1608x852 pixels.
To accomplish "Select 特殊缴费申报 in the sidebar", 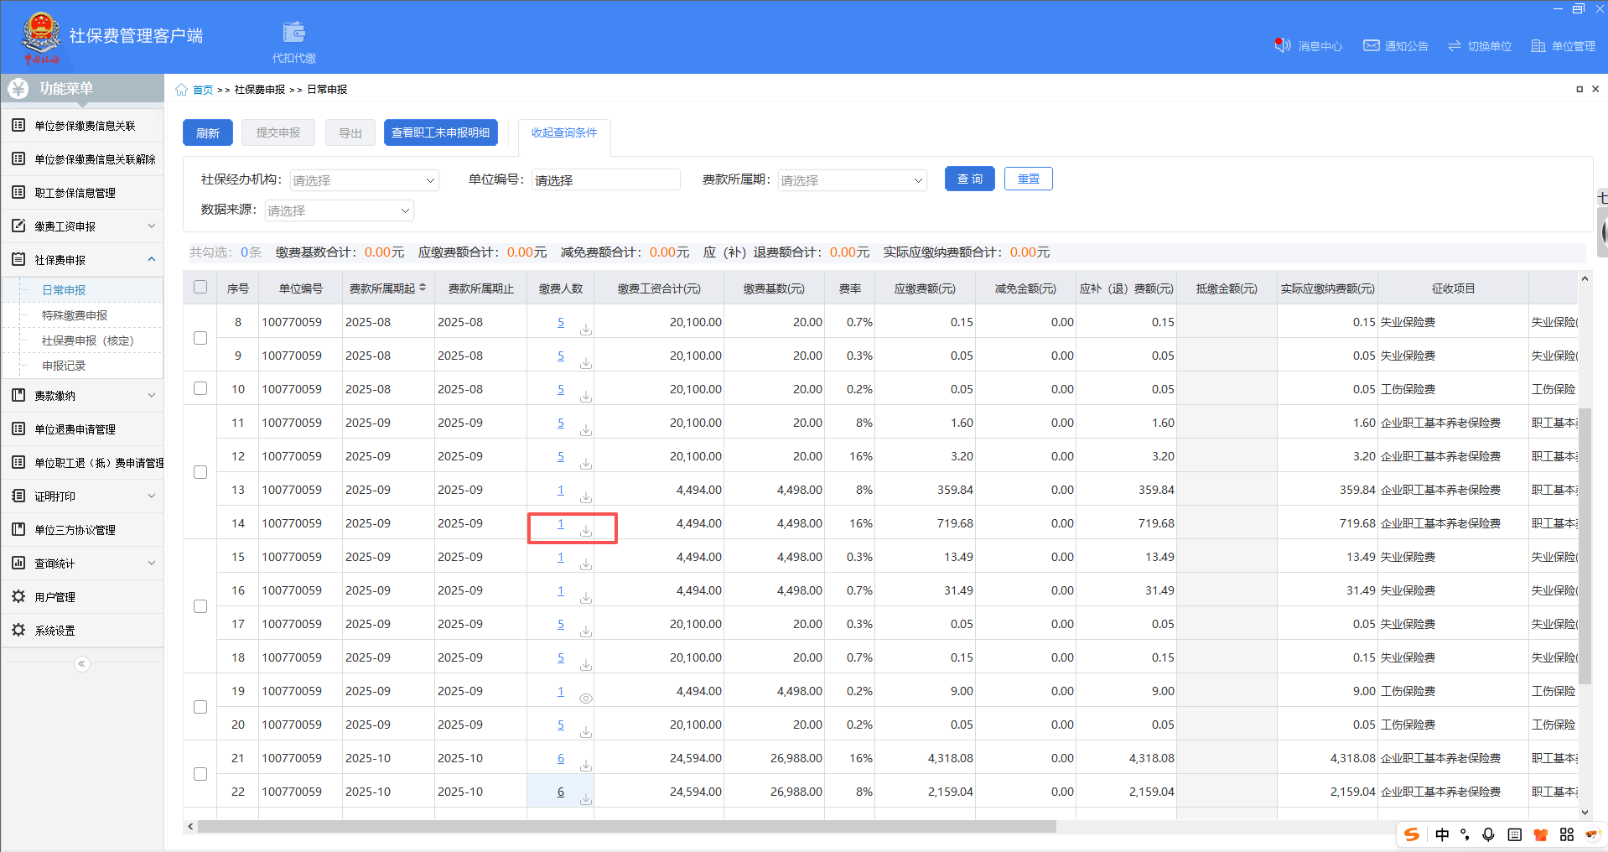I will 75,315.
